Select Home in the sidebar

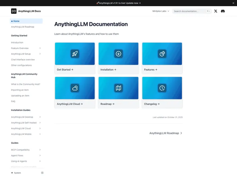(x=26, y=21)
